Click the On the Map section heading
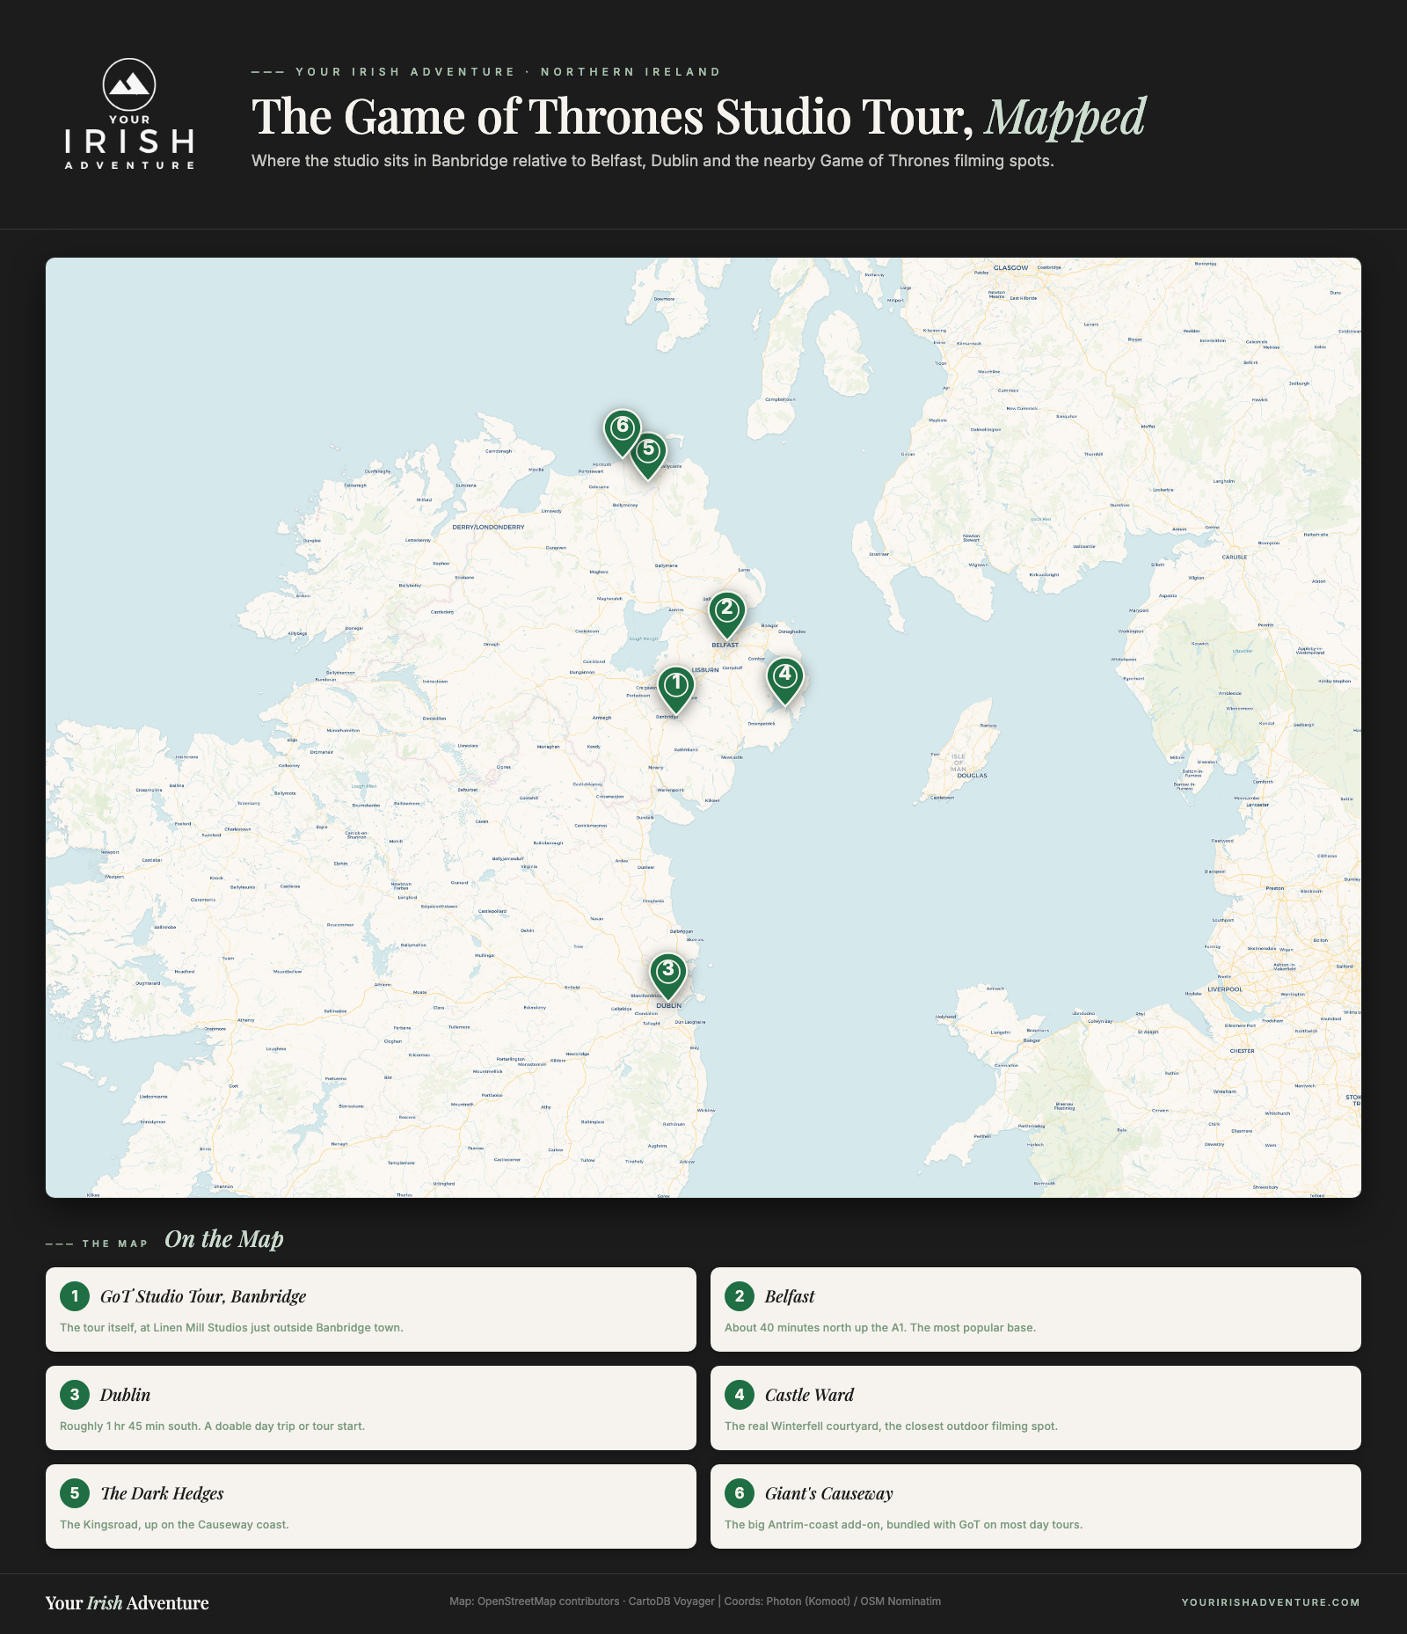 (x=224, y=1239)
